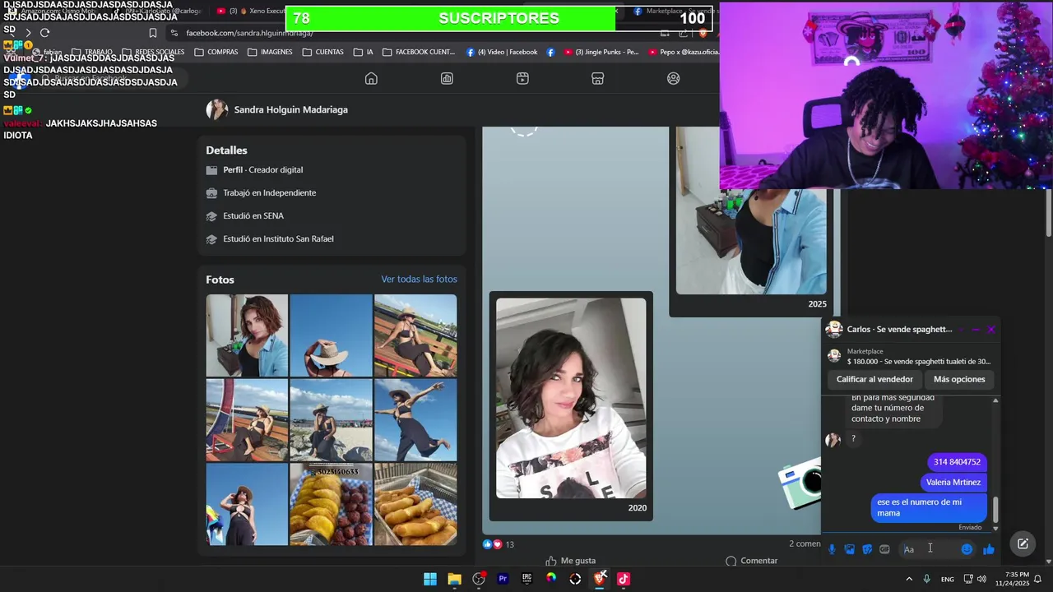1053x592 pixels.
Task: Switch to the Xeno Execut... browser tab
Action: click(x=251, y=12)
